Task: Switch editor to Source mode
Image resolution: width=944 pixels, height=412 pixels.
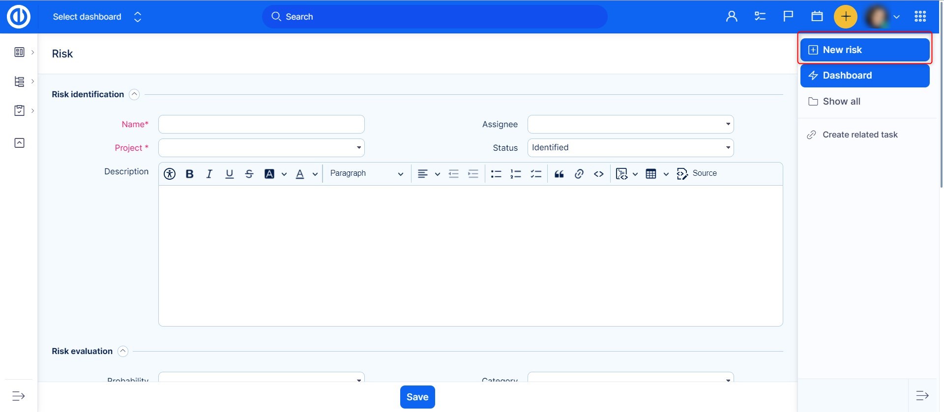Action: (x=697, y=173)
